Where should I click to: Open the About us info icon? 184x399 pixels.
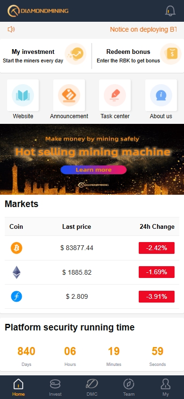161,95
